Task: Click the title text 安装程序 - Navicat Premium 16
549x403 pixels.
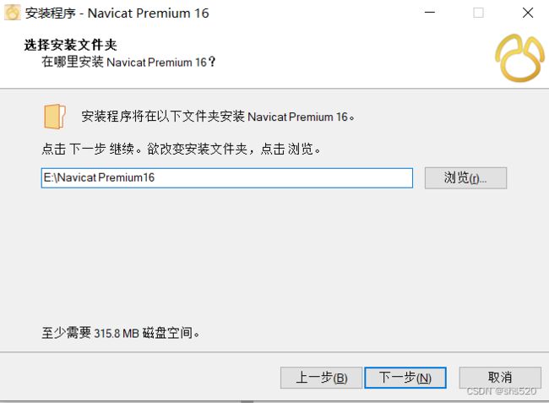Action: coord(117,13)
